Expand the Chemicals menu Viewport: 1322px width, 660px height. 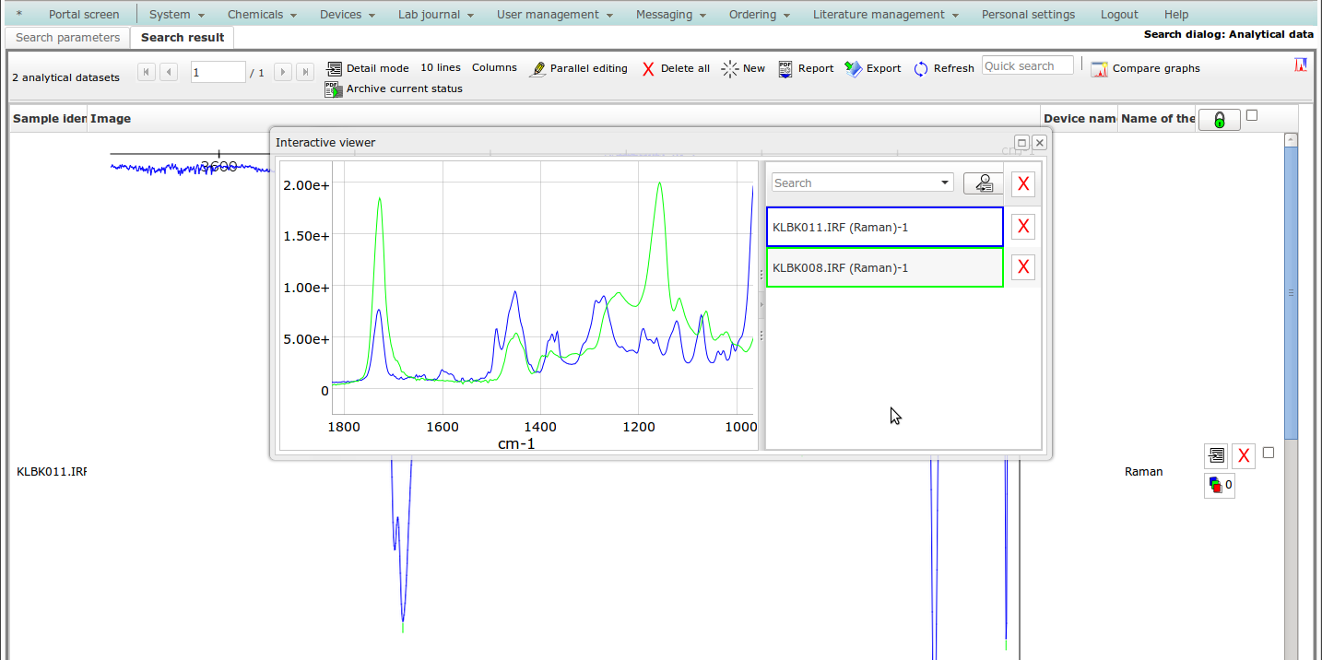pos(262,15)
